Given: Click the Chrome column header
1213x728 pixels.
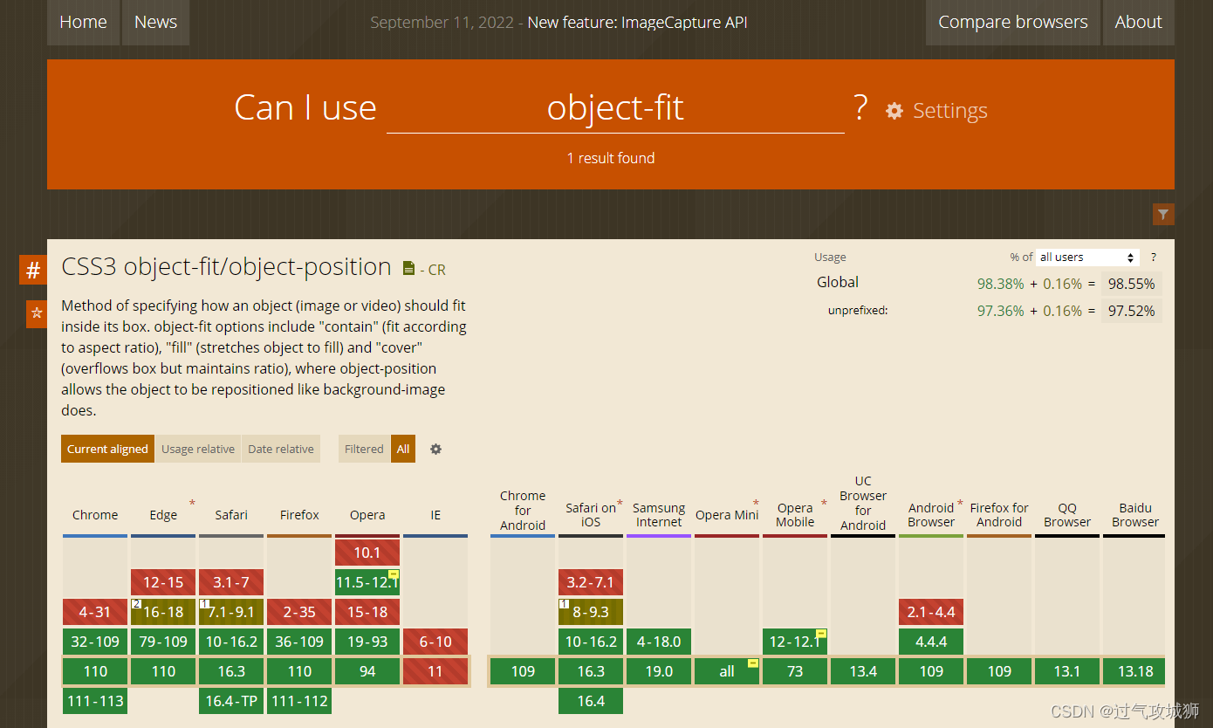Looking at the screenshot, I should click(x=95, y=515).
